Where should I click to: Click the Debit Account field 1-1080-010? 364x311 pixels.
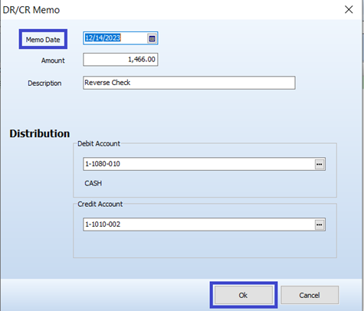point(204,164)
